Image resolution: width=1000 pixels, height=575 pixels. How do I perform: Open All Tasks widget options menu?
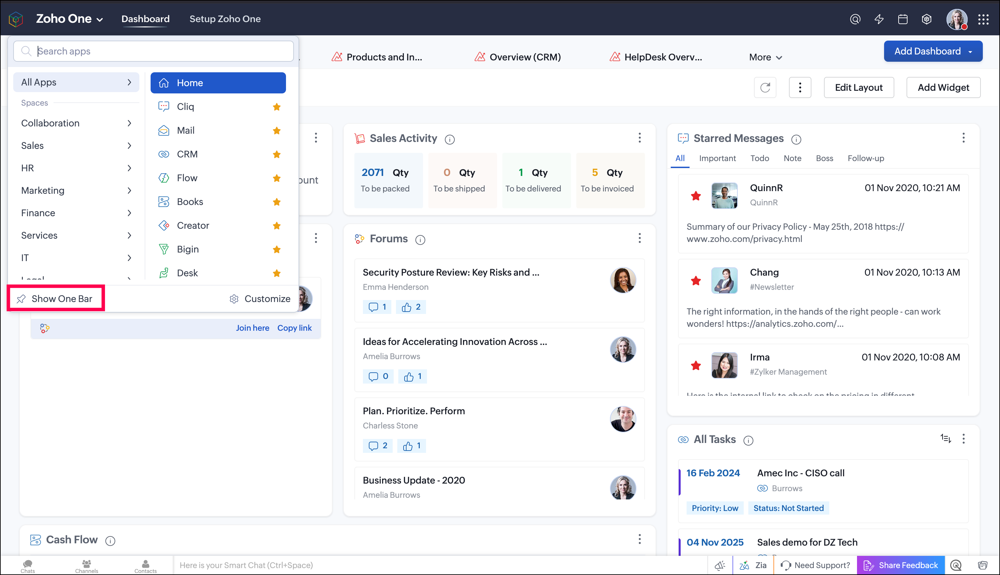point(963,439)
